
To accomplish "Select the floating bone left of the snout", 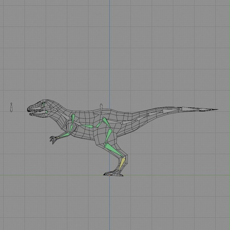I will tap(11, 107).
